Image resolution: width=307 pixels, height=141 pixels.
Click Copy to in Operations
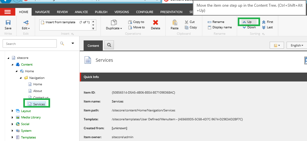pos(136,22)
